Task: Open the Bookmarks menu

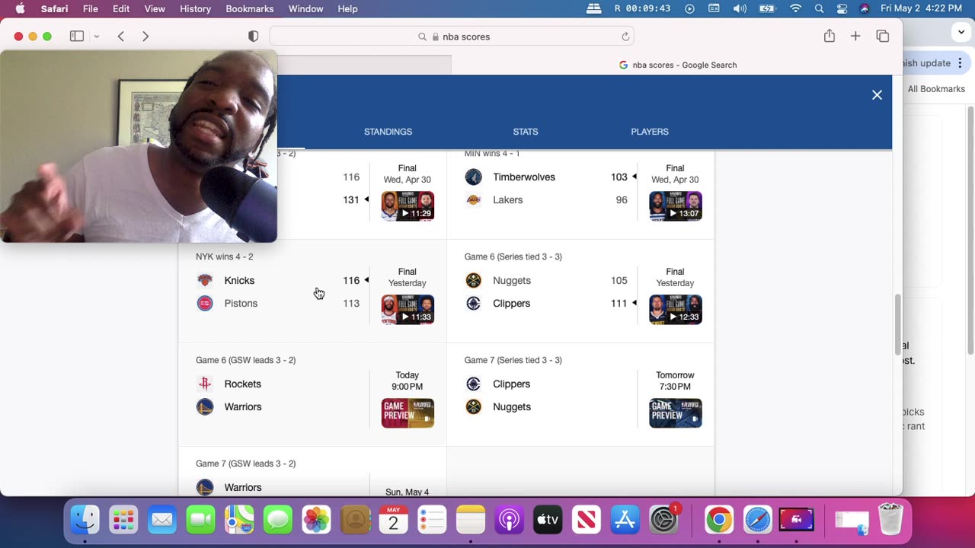Action: pos(250,8)
